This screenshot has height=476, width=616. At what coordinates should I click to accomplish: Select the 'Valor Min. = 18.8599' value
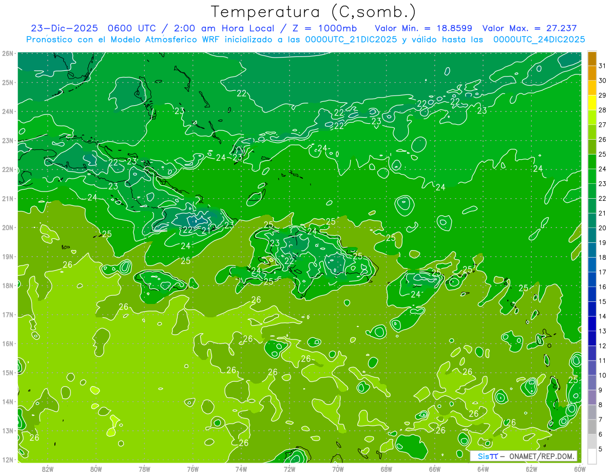pyautogui.click(x=423, y=28)
